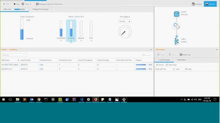This screenshot has height=123, width=220.
Task: Select the Change Processing tab
Action: pos(40,9)
